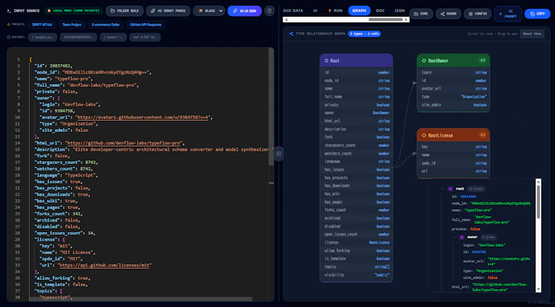This screenshot has width=555, height=307.
Task: Click the site_admin row in the RootOwner node
Action: point(454,105)
